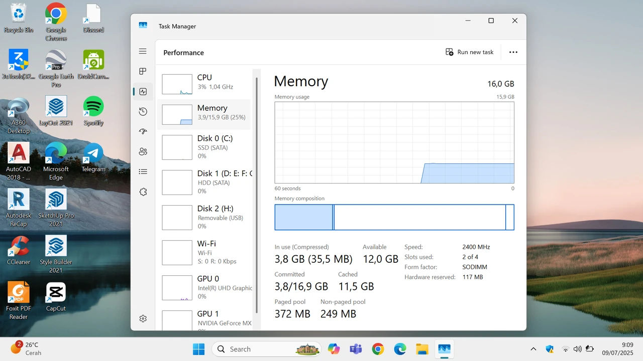The image size is (643, 361).
Task: Click the Speed value 2400 MHz
Action: (x=476, y=247)
